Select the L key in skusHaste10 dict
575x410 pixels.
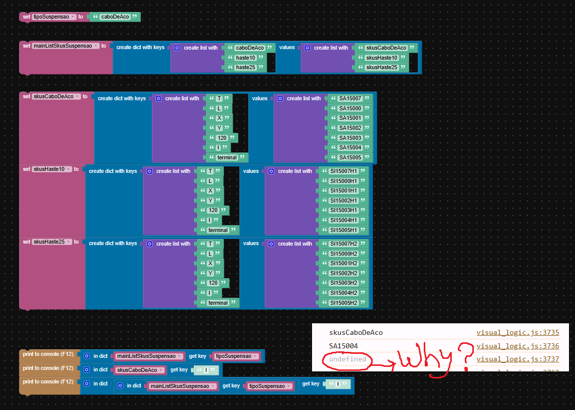click(x=210, y=181)
